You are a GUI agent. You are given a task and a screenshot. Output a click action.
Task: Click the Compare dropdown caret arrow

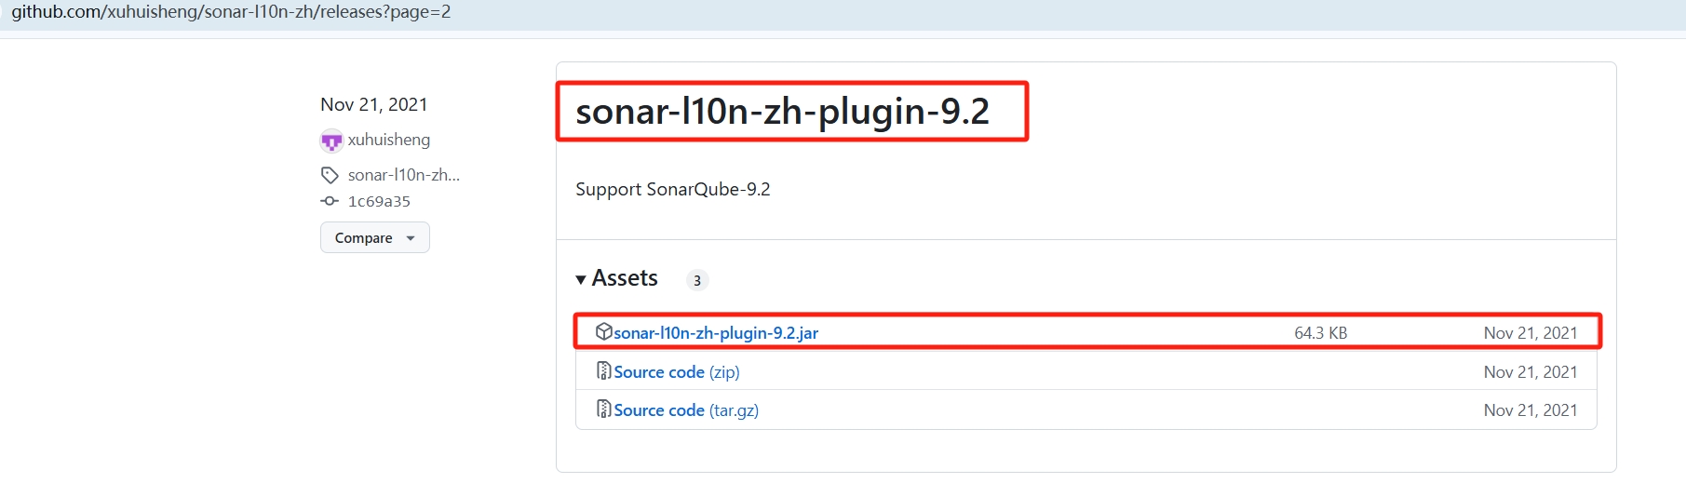coord(411,238)
